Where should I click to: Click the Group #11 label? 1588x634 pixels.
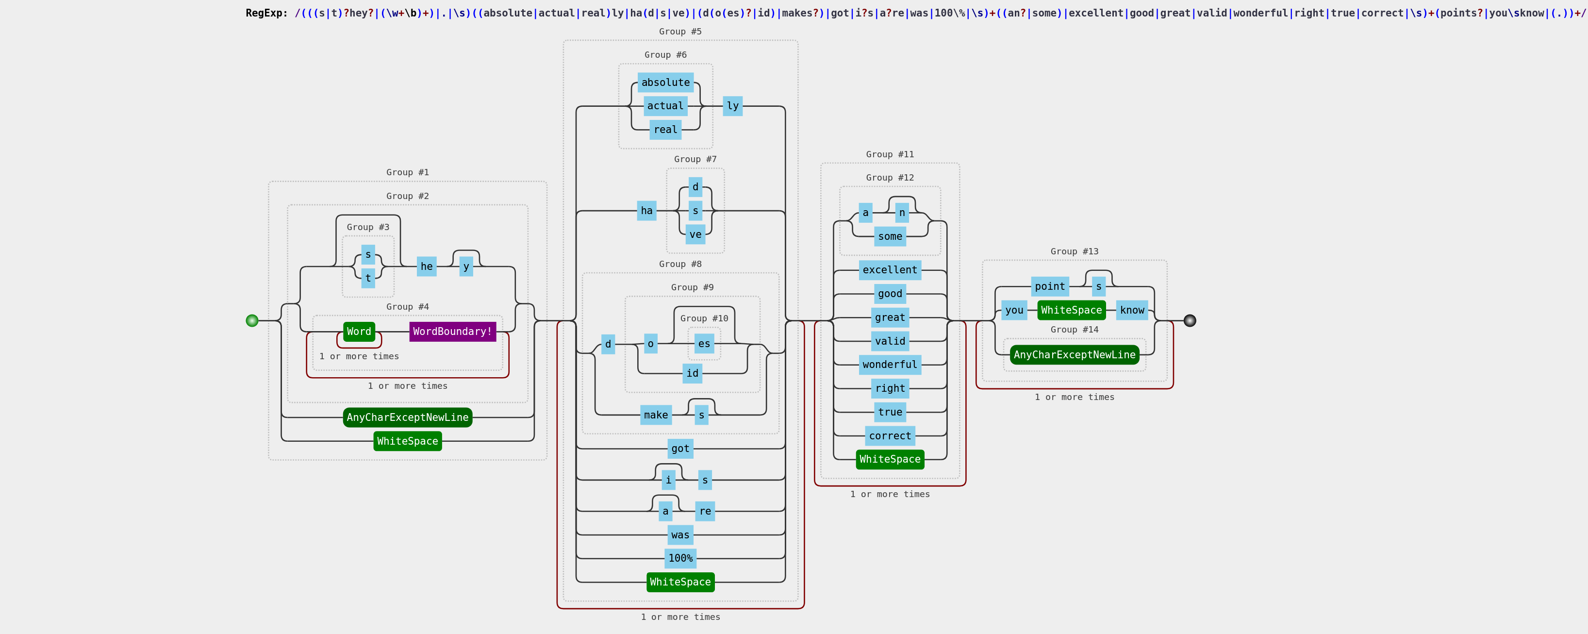890,154
